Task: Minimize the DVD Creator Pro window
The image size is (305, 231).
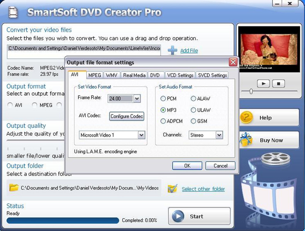Action: [278, 3]
